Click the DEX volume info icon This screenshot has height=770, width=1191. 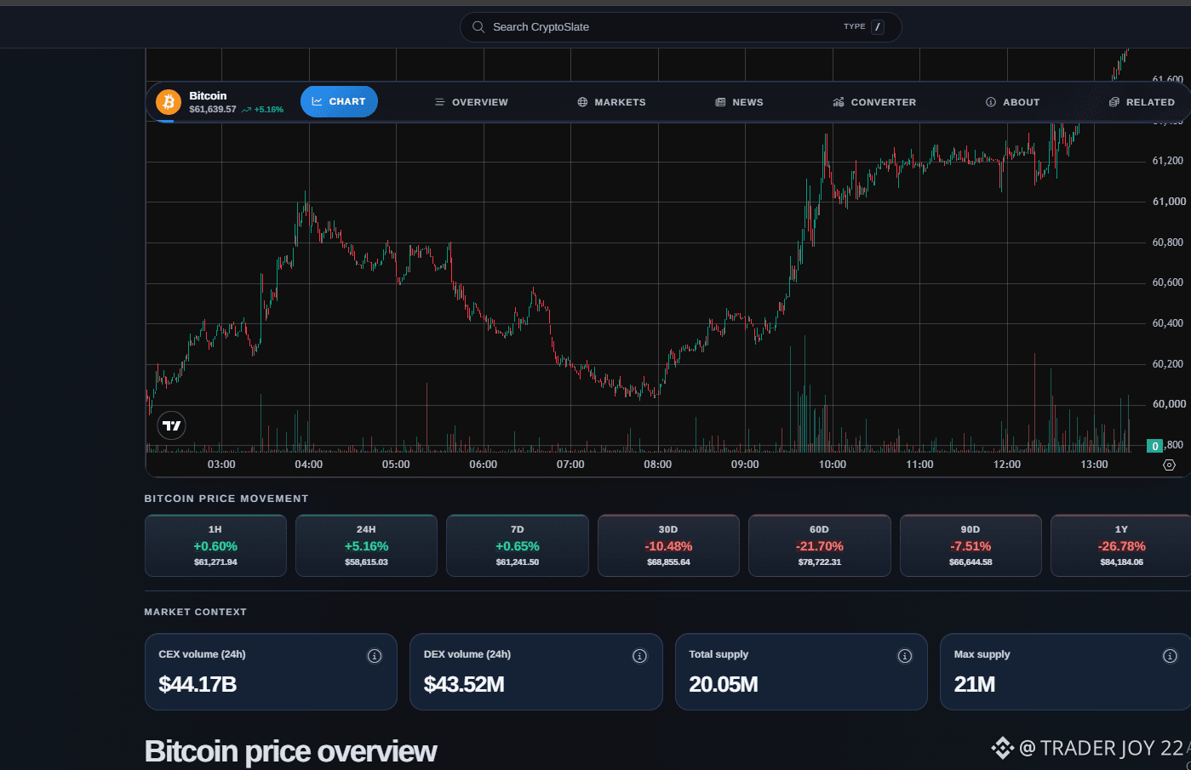(639, 656)
